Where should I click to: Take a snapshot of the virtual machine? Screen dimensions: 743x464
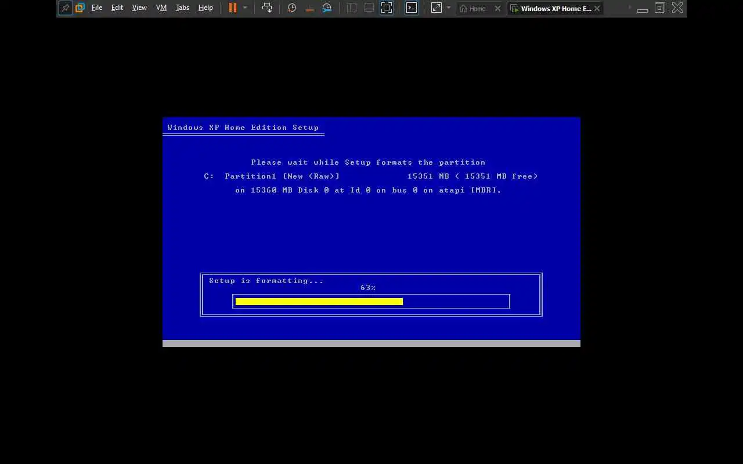click(292, 8)
